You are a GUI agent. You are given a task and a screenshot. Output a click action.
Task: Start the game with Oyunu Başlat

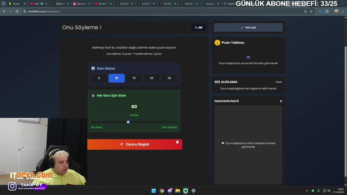(x=135, y=144)
